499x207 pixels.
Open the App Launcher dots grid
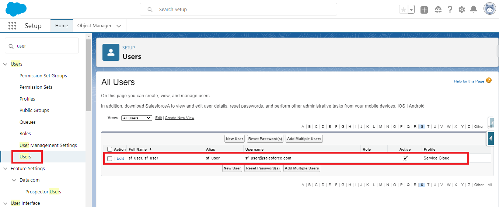click(x=12, y=25)
